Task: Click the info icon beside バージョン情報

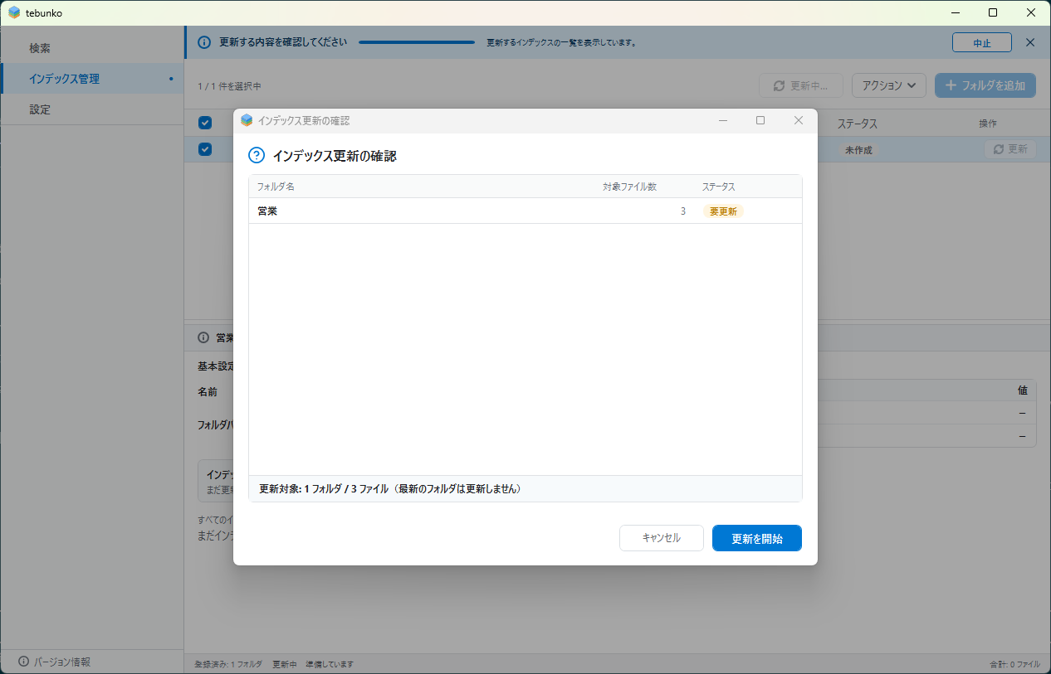Action: pos(23,662)
